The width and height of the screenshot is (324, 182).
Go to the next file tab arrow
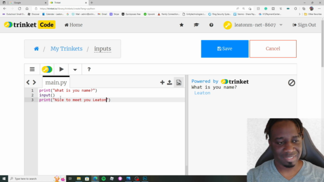(34, 82)
